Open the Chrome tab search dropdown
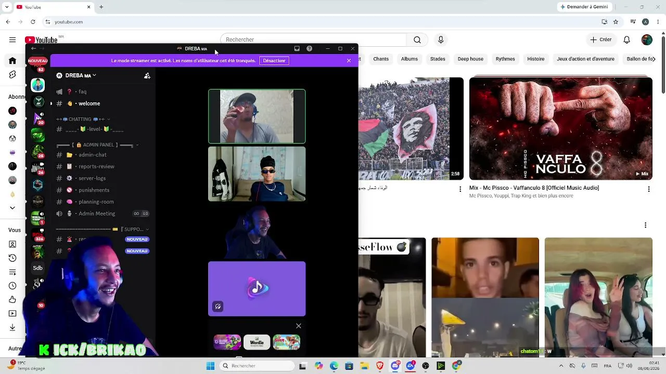This screenshot has height=374, width=666. (8, 7)
